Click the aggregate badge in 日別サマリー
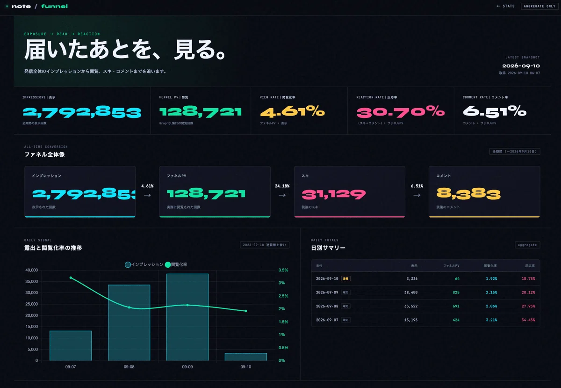Viewport: 561px width, 388px height. tap(527, 245)
